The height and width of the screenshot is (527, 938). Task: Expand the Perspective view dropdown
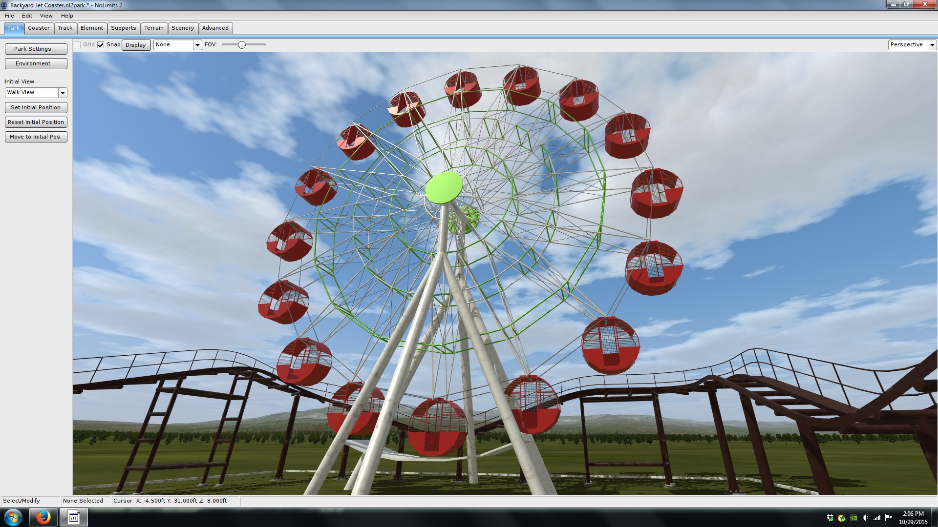[932, 45]
